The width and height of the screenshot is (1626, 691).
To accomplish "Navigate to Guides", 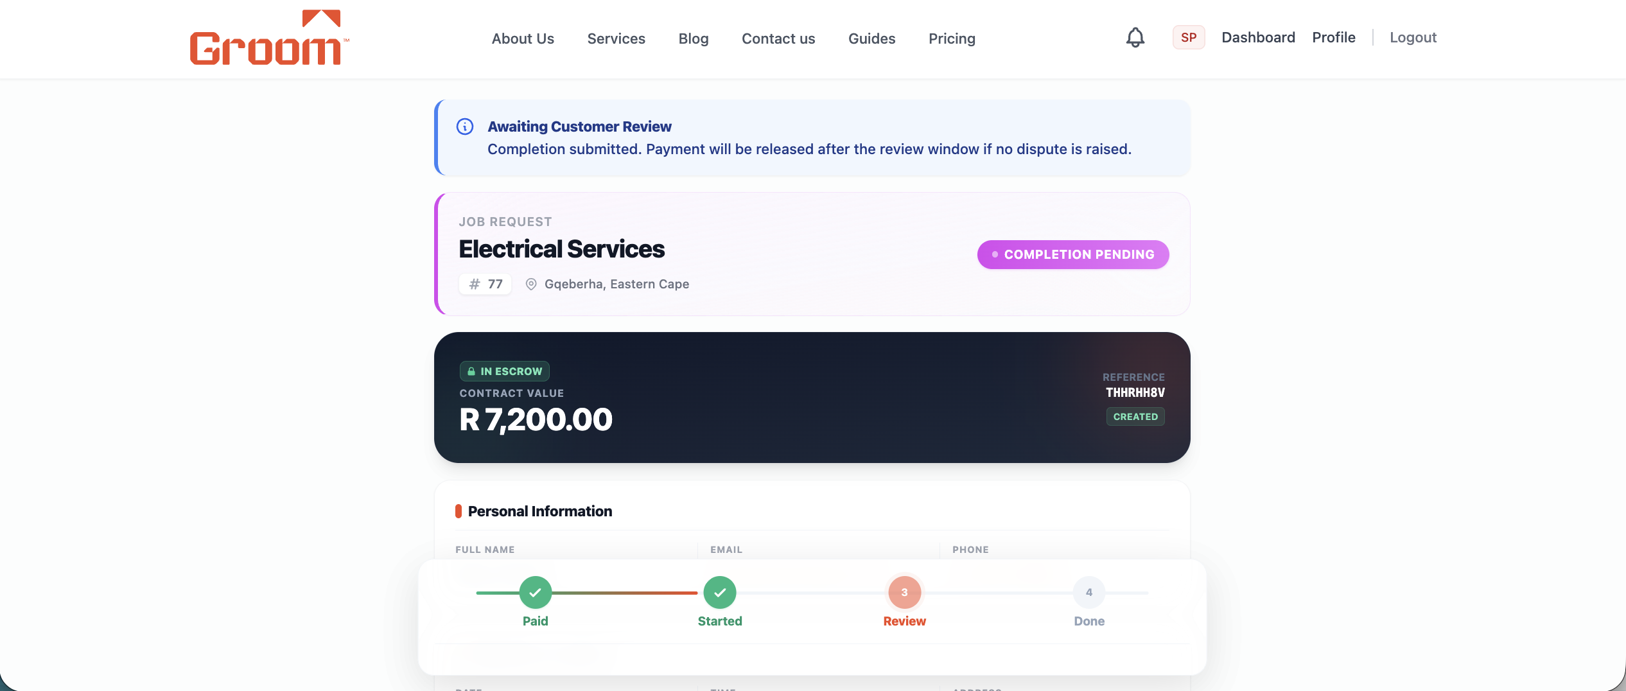I will [x=871, y=39].
